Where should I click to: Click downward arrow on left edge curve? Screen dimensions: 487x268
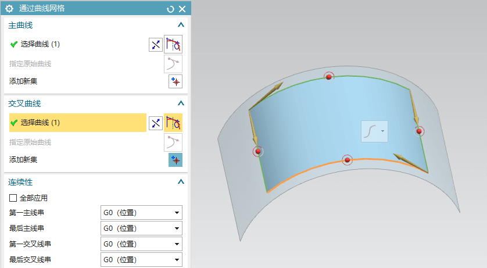click(253, 128)
